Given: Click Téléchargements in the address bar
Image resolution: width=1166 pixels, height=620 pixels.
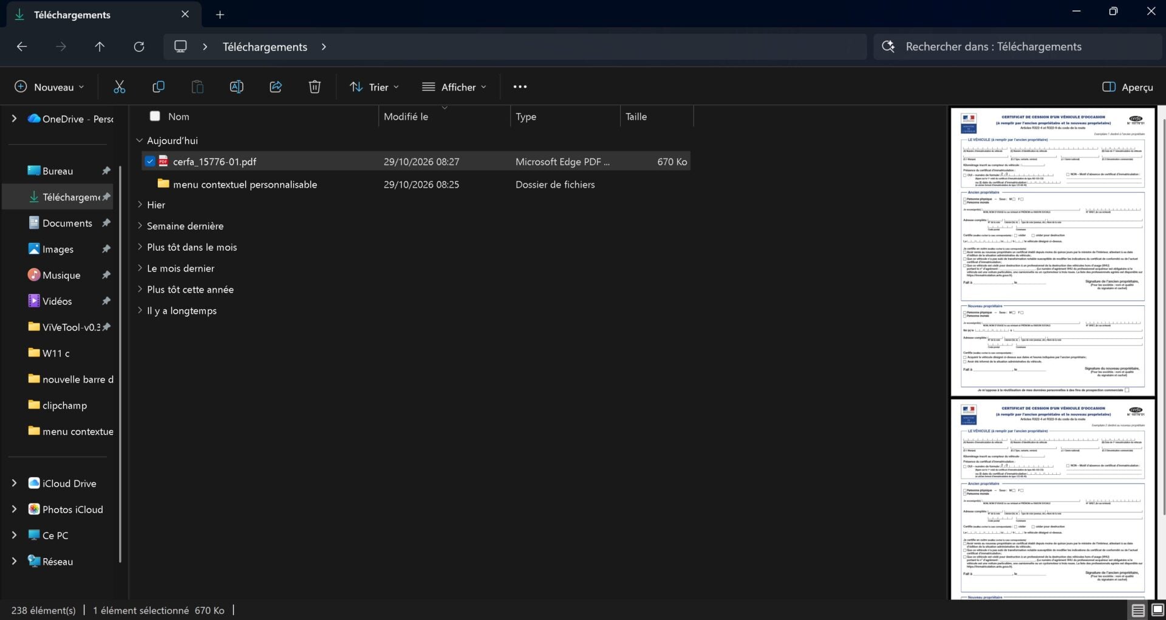Looking at the screenshot, I should pos(265,47).
